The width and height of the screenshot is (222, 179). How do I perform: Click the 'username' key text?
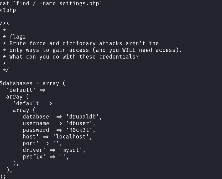(x=36, y=123)
